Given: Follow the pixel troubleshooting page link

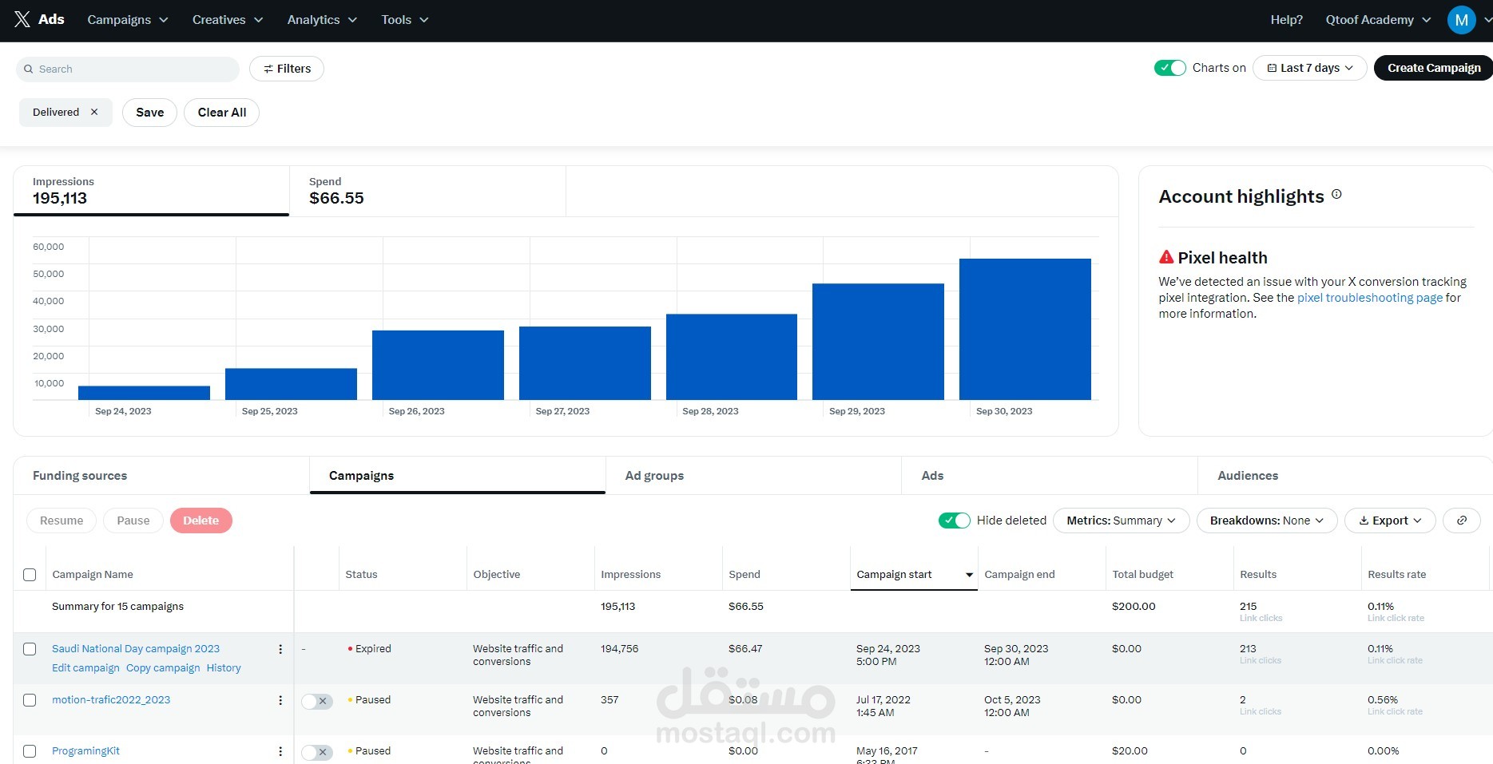Looking at the screenshot, I should click(x=1369, y=298).
